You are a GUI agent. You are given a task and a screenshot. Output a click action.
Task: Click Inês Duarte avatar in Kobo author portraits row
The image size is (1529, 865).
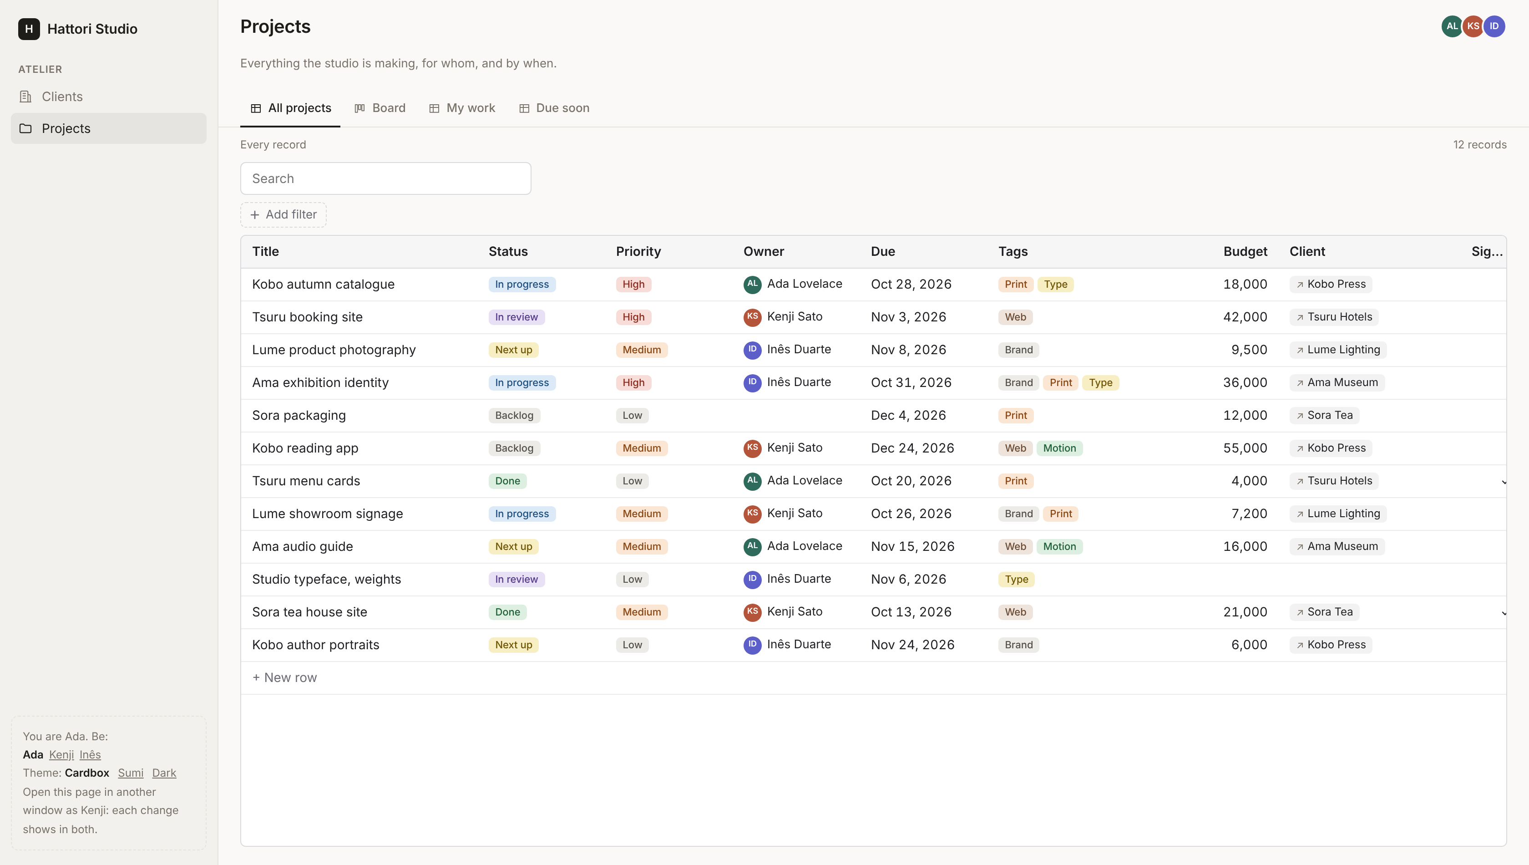click(x=752, y=645)
